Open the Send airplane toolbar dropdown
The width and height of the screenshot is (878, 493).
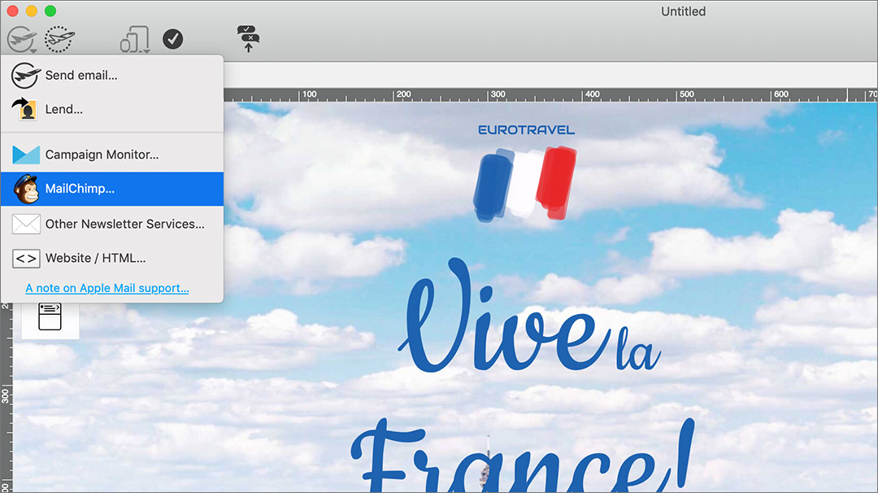click(x=22, y=39)
